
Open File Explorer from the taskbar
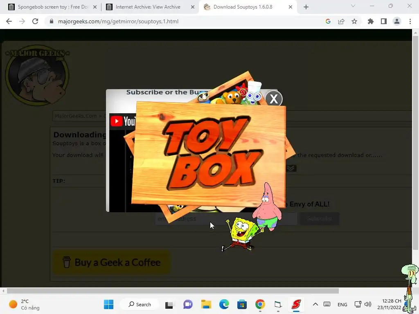point(206,304)
